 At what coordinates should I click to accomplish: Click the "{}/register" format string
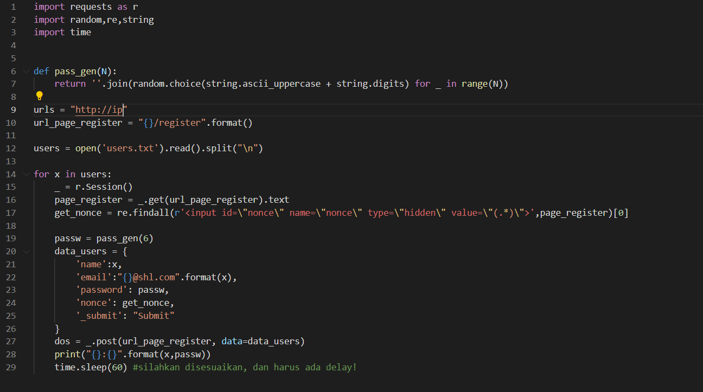(172, 123)
